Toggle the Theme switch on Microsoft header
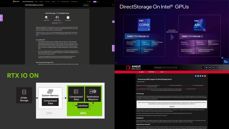229x129 pixels. pos(89,2)
